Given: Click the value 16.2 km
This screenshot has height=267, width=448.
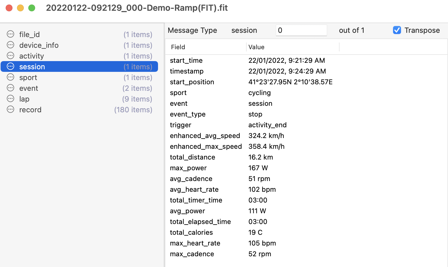Looking at the screenshot, I should [x=261, y=157].
